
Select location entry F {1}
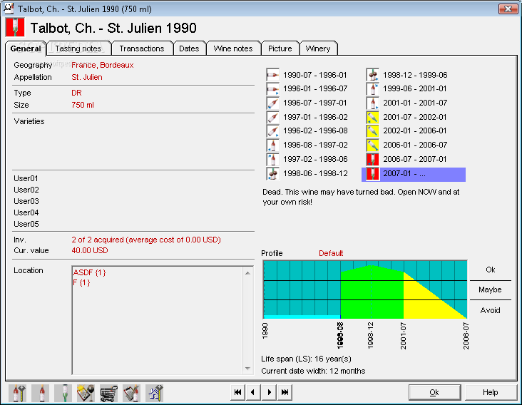[x=81, y=283]
